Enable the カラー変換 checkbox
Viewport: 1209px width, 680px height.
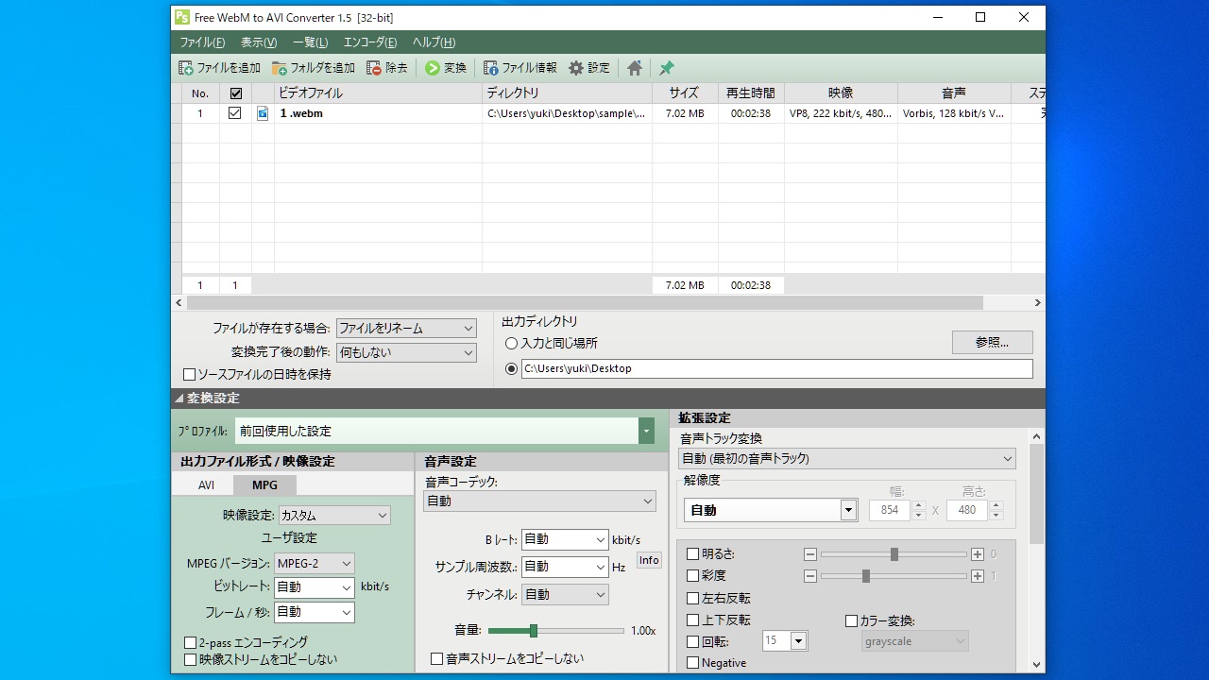(x=851, y=621)
